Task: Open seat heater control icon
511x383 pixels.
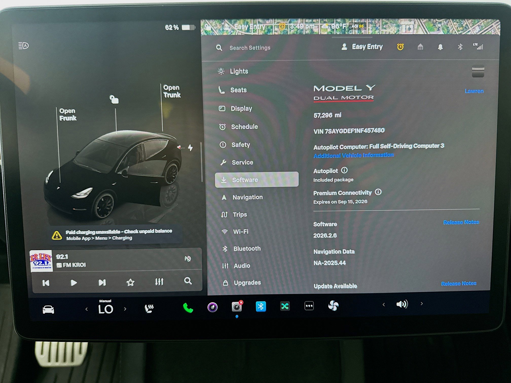Action: point(149,308)
